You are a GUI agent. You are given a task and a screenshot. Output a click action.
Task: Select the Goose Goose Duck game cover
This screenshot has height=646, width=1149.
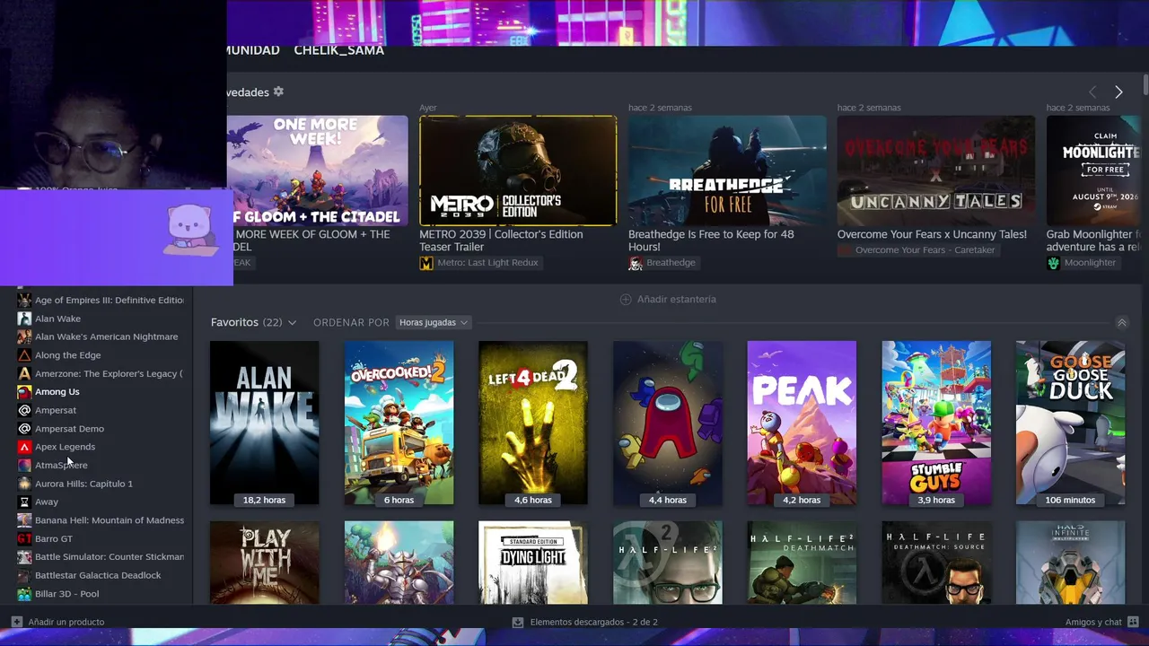(1070, 423)
